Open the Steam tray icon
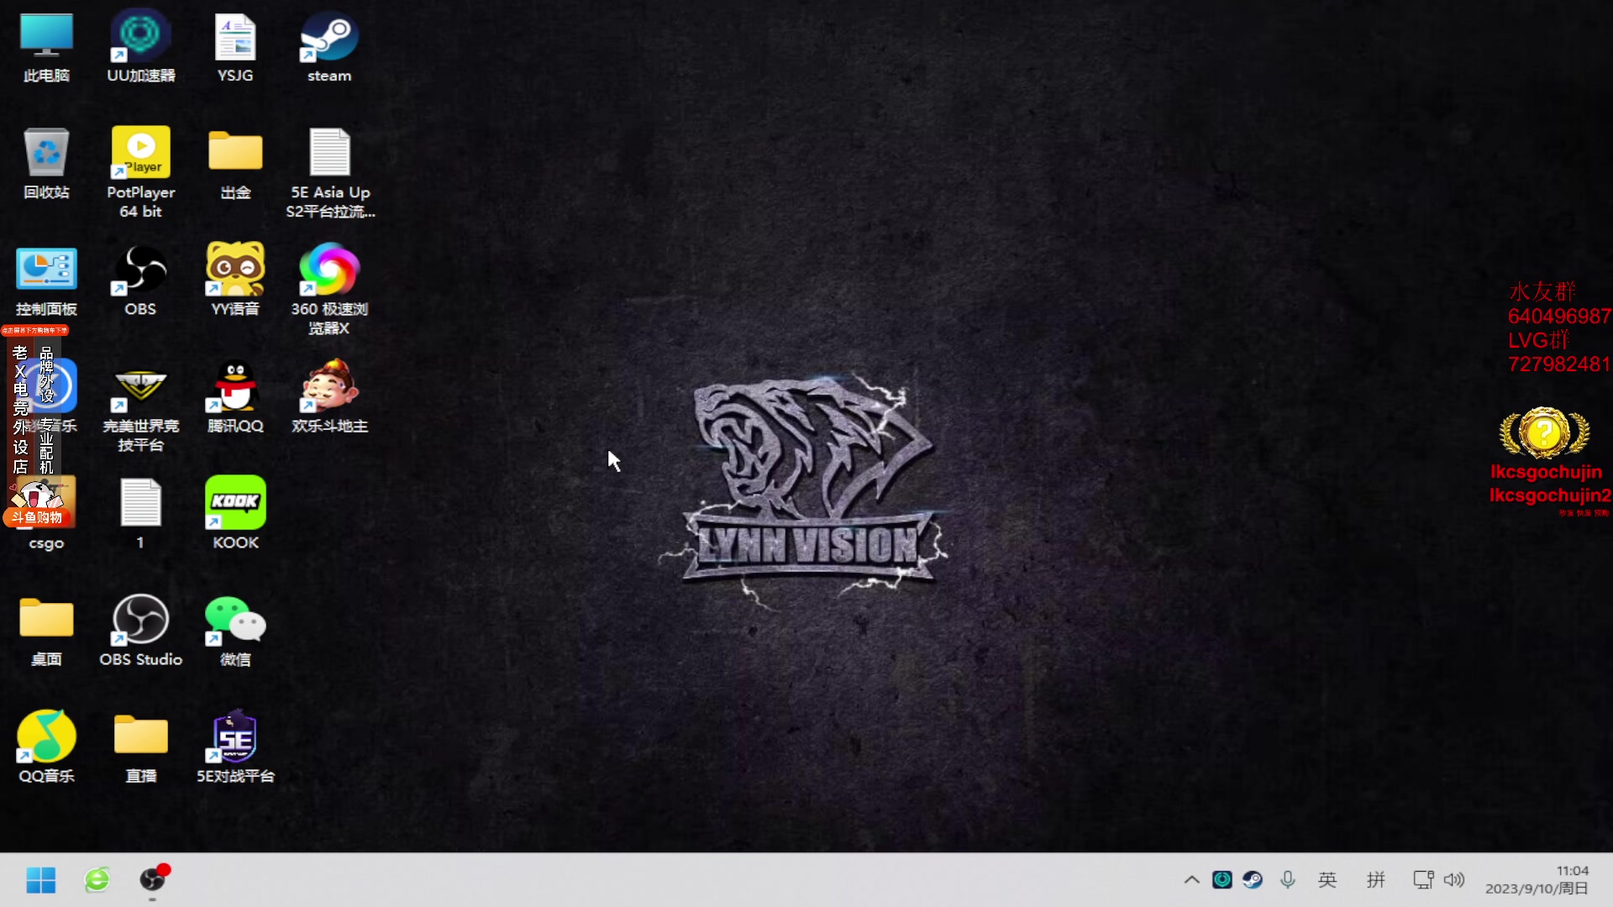 click(1253, 880)
